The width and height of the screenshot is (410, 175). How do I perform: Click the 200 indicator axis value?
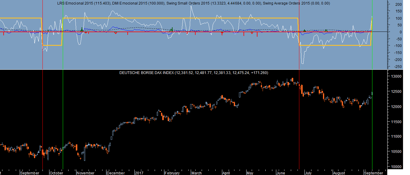pyautogui.click(x=399, y=5)
